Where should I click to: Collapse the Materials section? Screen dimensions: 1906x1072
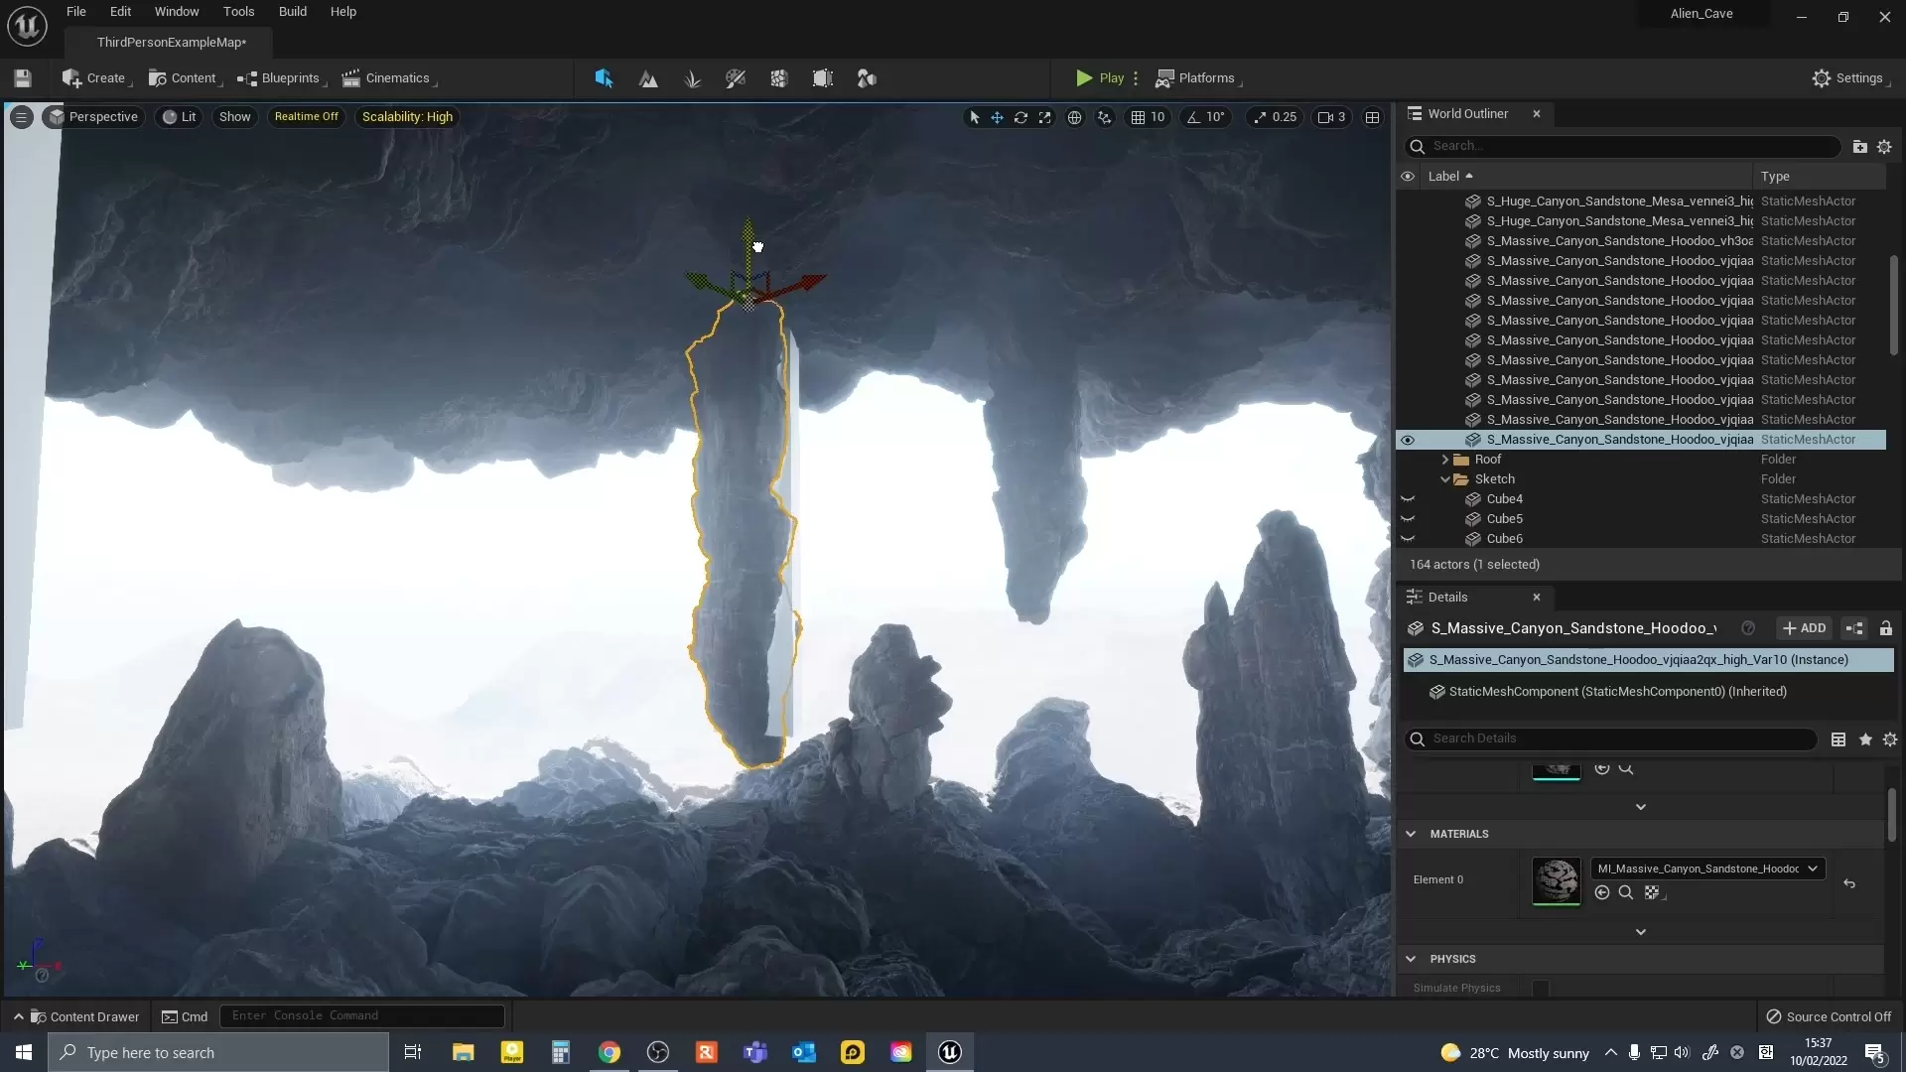point(1411,834)
